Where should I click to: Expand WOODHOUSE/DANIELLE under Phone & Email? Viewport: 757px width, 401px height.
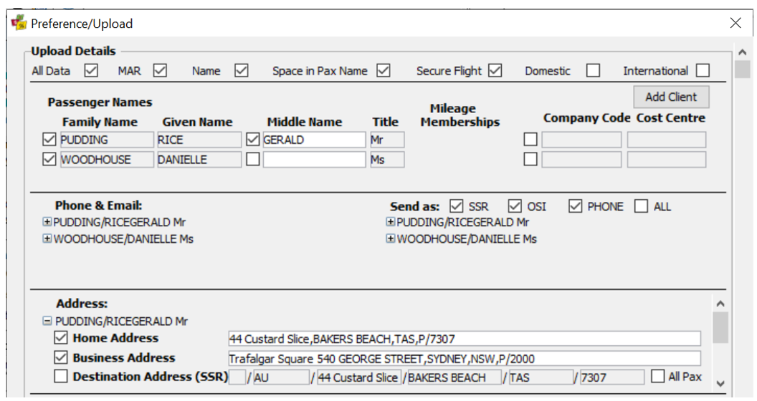47,238
